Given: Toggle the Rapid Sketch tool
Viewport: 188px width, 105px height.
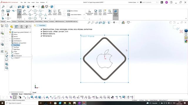Looking at the screenshot, I should pyautogui.click(x=105, y=12).
